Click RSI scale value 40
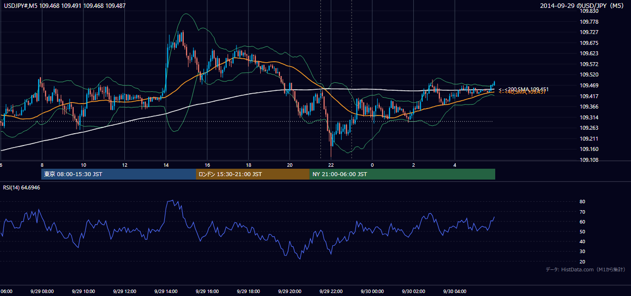The image size is (631, 296). [x=582, y=241]
